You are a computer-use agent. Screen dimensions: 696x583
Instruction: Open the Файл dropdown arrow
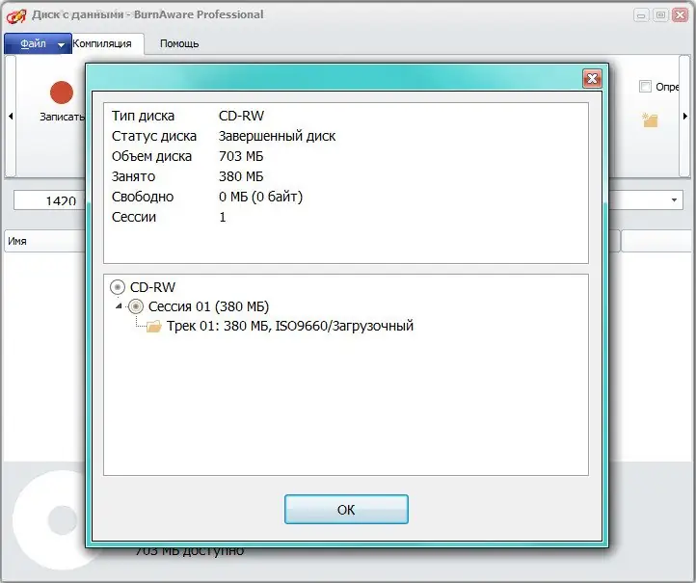point(62,44)
